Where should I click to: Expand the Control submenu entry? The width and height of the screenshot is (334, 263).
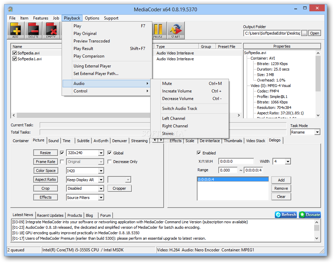click(106, 91)
